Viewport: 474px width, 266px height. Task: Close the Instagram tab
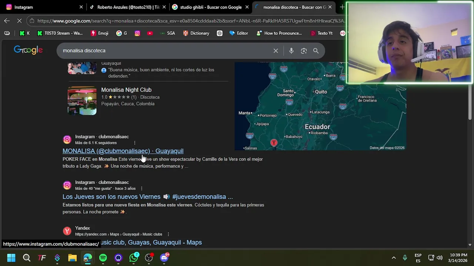(x=81, y=7)
